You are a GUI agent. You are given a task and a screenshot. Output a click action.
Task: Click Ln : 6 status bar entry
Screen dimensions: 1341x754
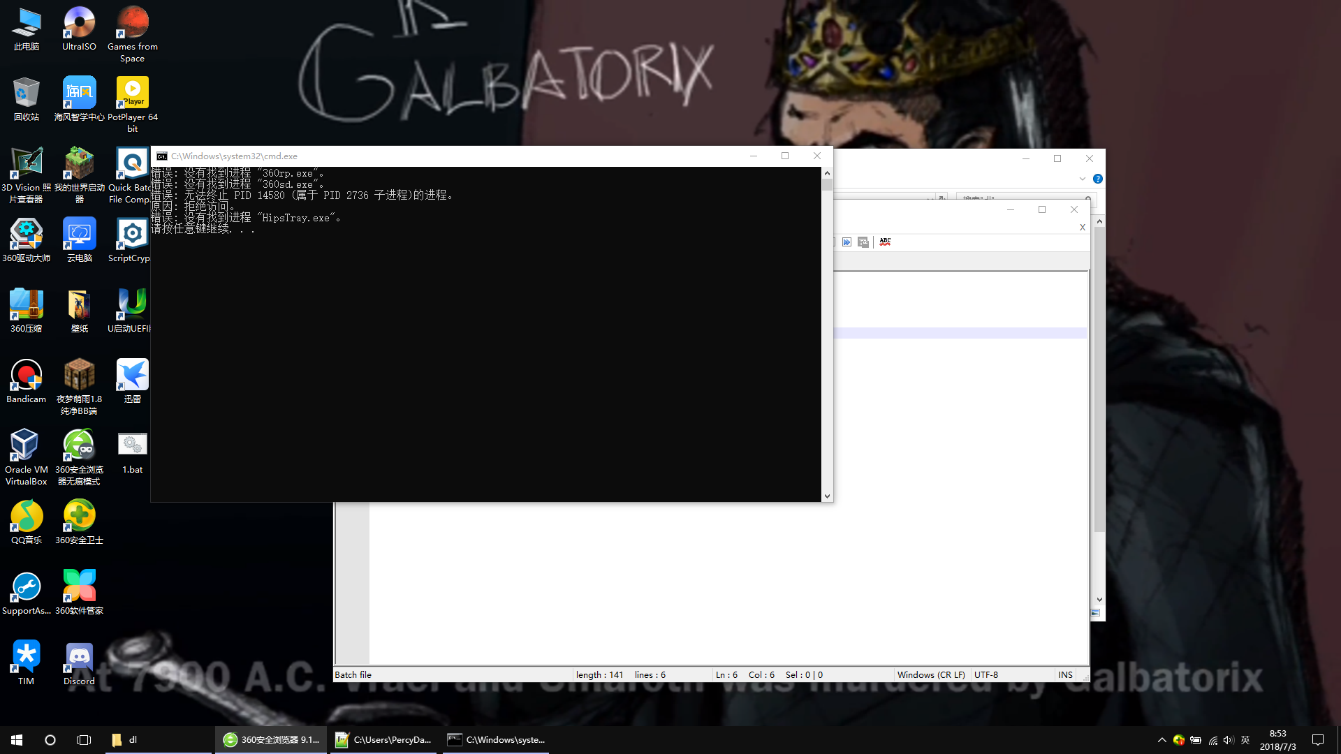726,674
